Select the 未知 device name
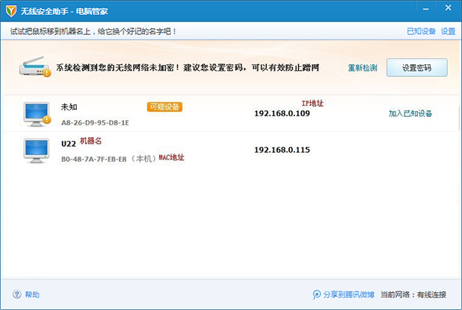The image size is (462, 310). [69, 107]
